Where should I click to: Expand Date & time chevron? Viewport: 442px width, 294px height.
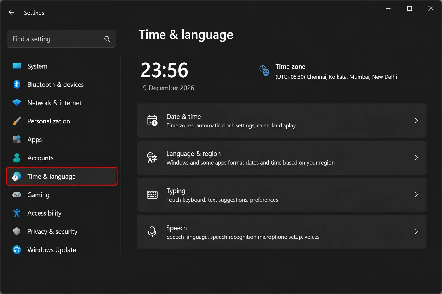[416, 120]
